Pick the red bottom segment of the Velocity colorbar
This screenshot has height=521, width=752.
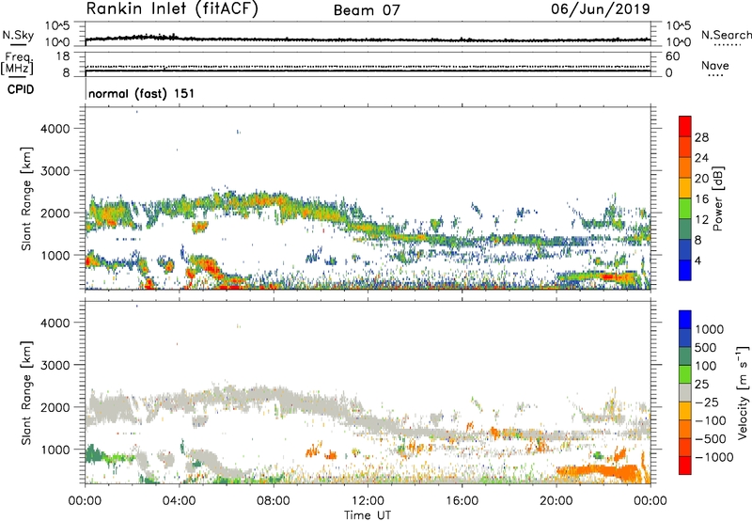tap(685, 466)
